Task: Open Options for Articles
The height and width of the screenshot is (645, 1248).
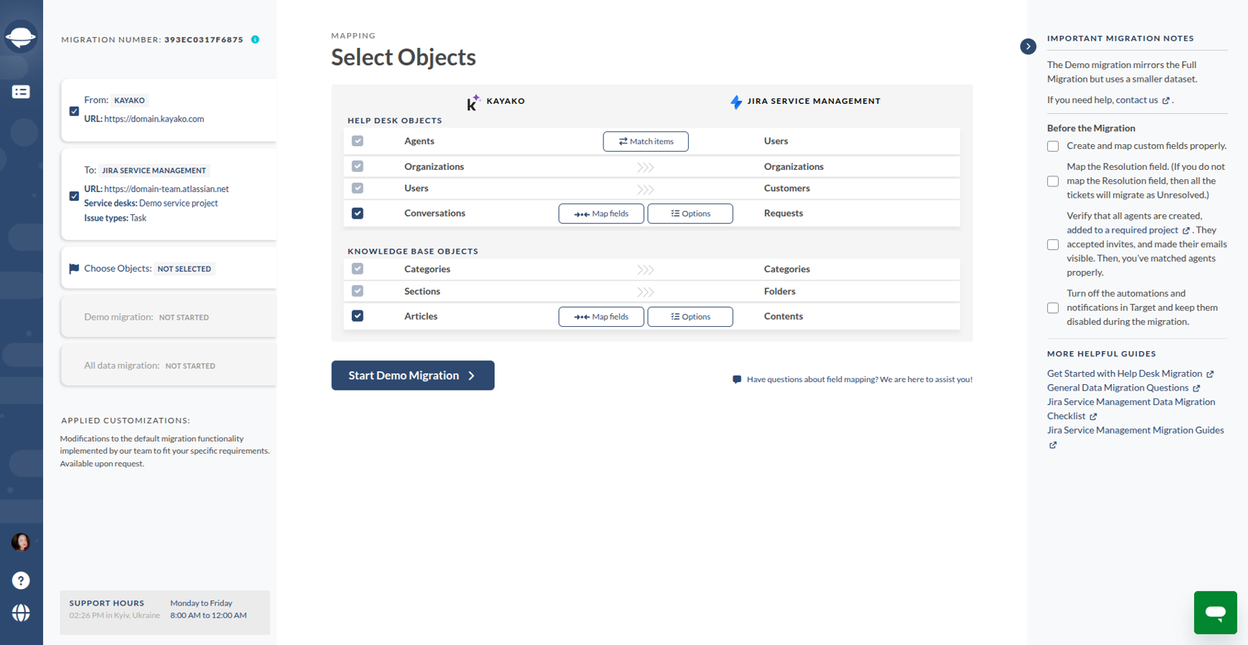Action: point(690,317)
